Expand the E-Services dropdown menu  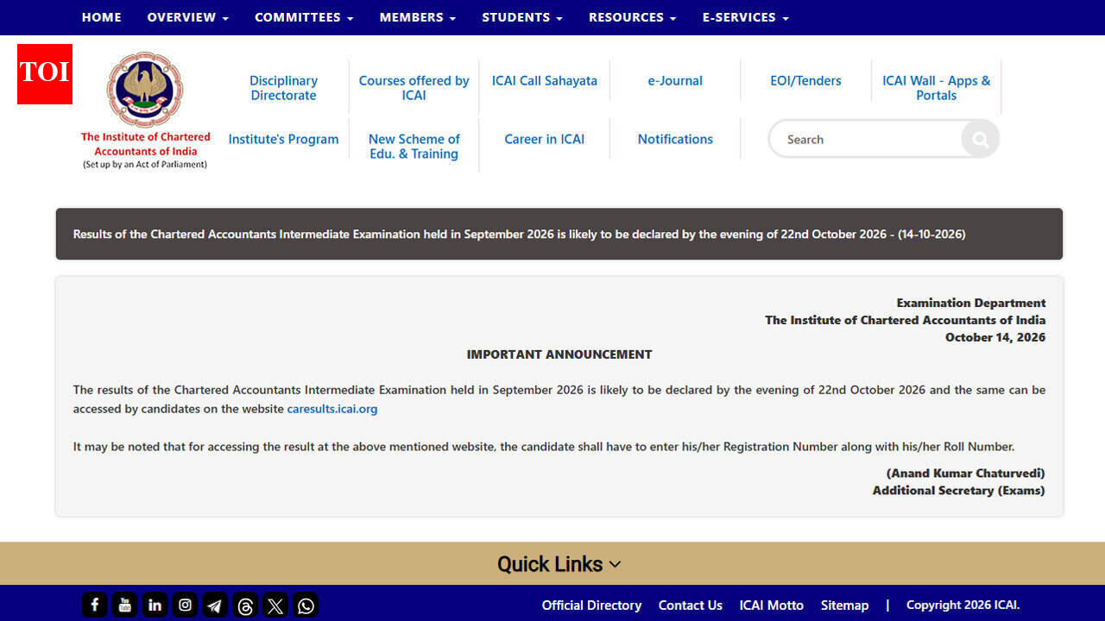[x=745, y=17]
